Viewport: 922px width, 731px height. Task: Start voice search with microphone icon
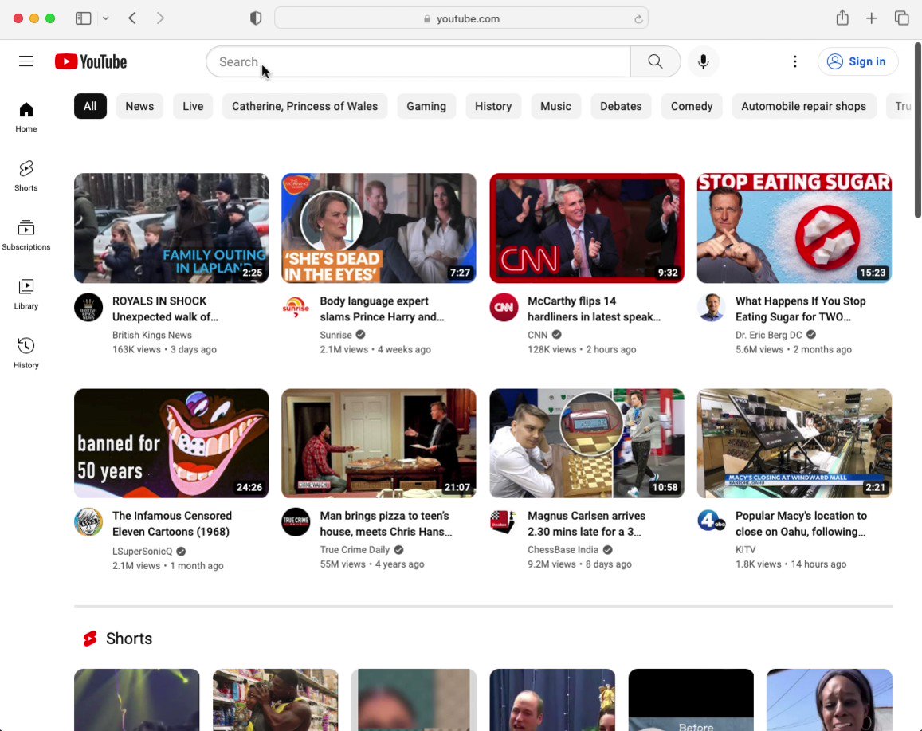pos(703,61)
